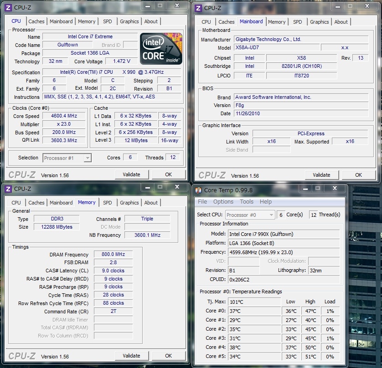Click the CPU-Z icon in the Mainboard window title bar
382x368 pixels.
click(198, 8)
